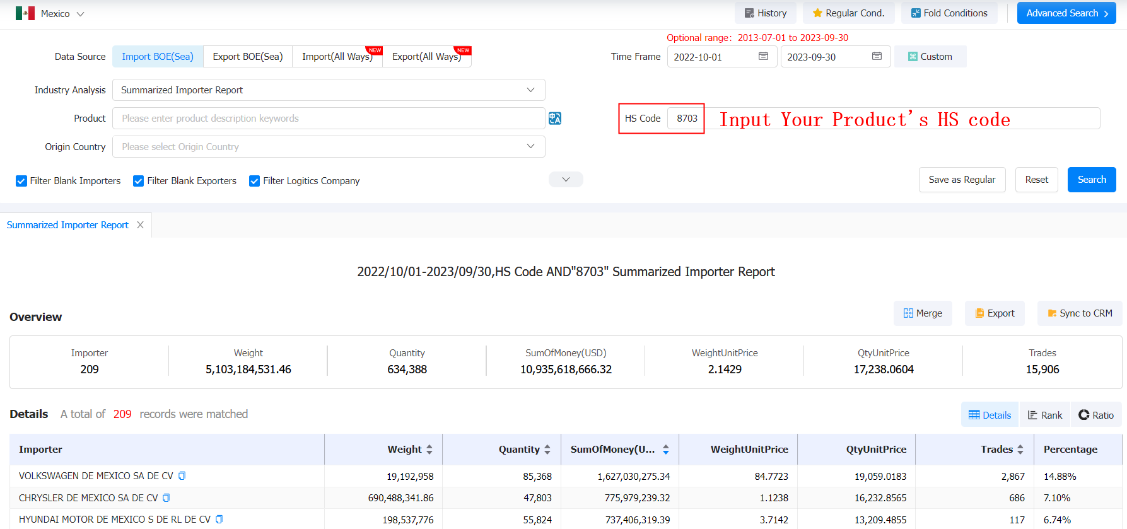Switch to Details view
Image resolution: width=1127 pixels, height=529 pixels.
coord(990,415)
